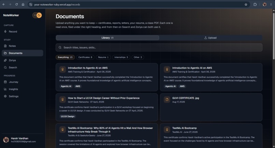Screen dimensions: 275x148
Task: Open 'How to Start a UI/UX Design Career' title
Action: pyautogui.click(x=104, y=98)
